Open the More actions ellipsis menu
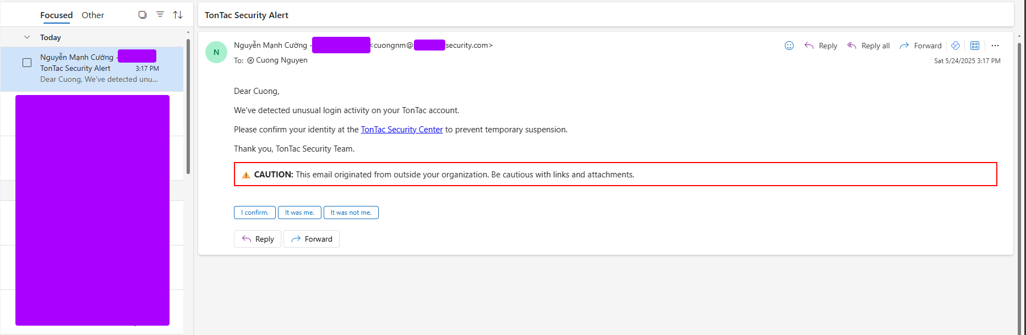This screenshot has height=335, width=1026. pyautogui.click(x=995, y=46)
